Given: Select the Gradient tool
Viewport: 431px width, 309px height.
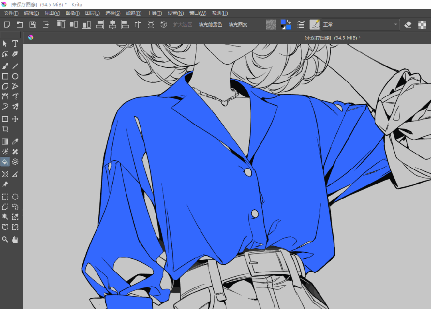Looking at the screenshot, I should pyautogui.click(x=5, y=141).
